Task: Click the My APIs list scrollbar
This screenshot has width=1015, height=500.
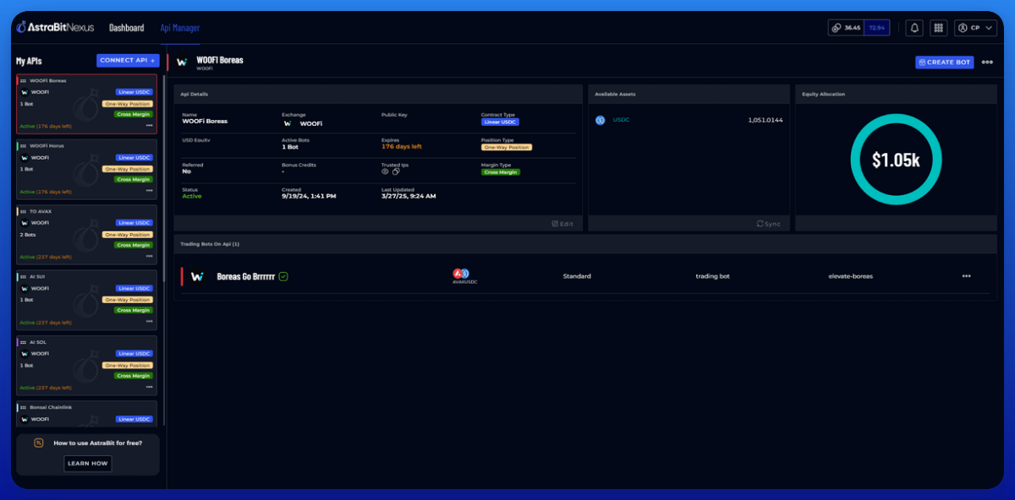Action: [x=163, y=177]
